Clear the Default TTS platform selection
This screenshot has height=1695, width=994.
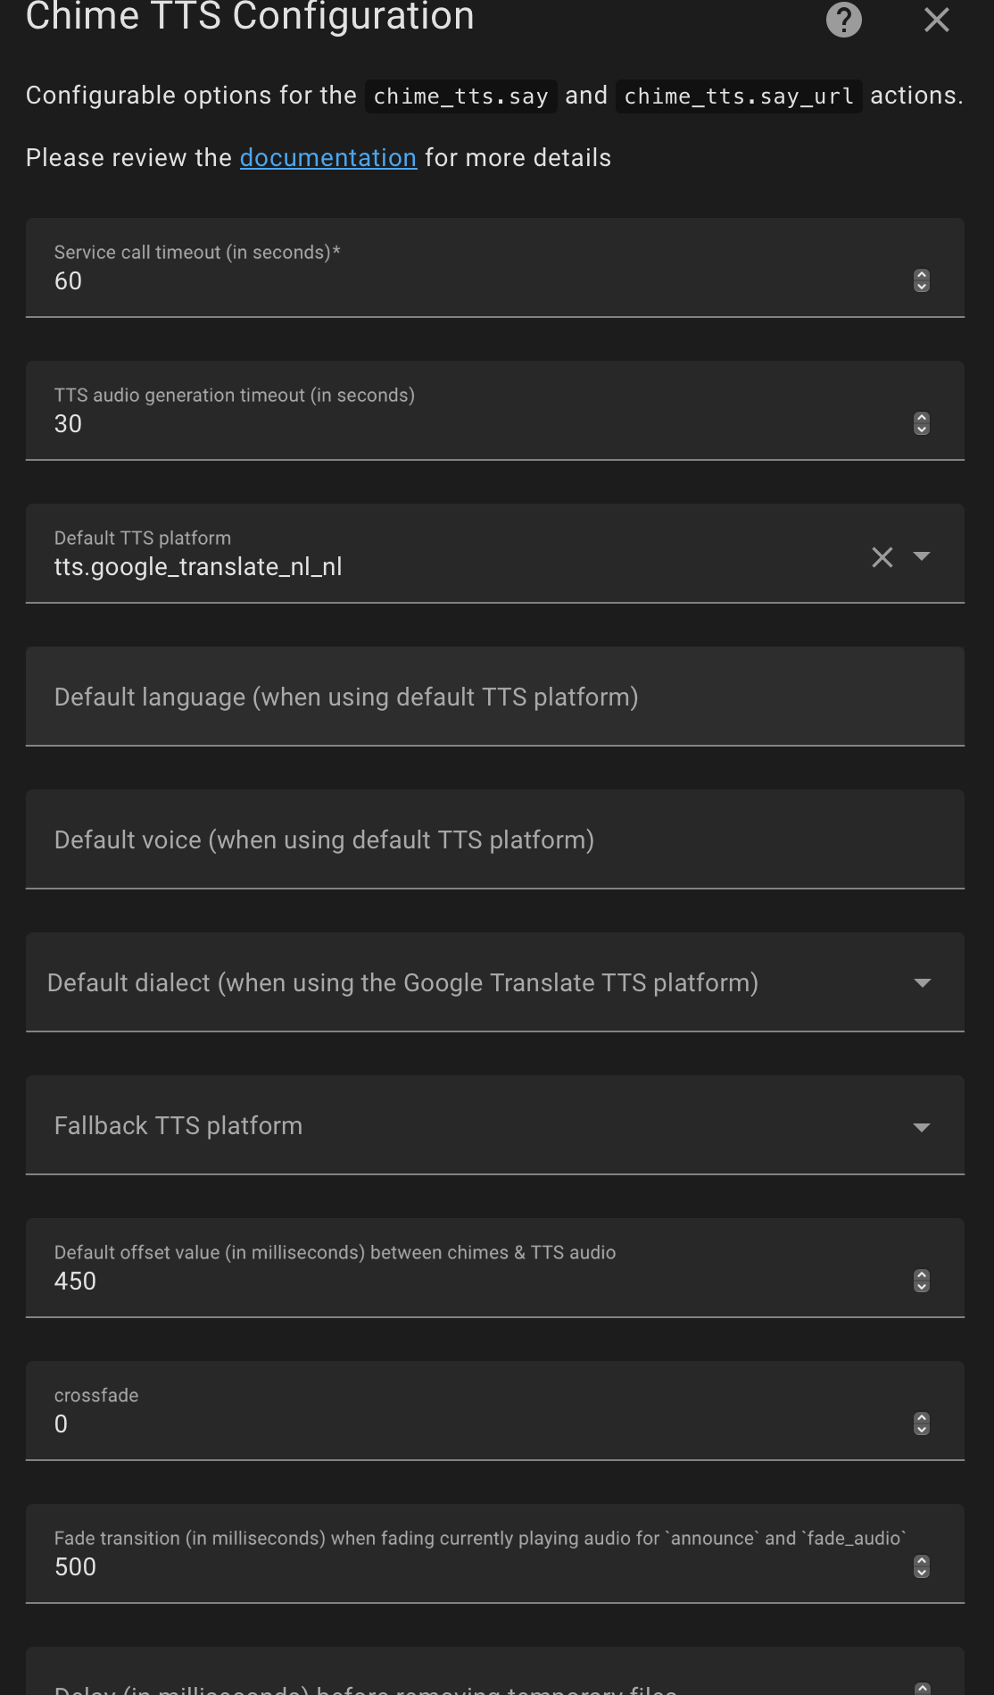point(882,557)
